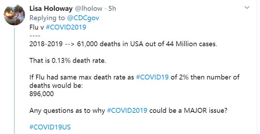Image resolution: width=260 pixels, height=134 pixels.
Task: Click the deaths would be: line
Action: 56,85
